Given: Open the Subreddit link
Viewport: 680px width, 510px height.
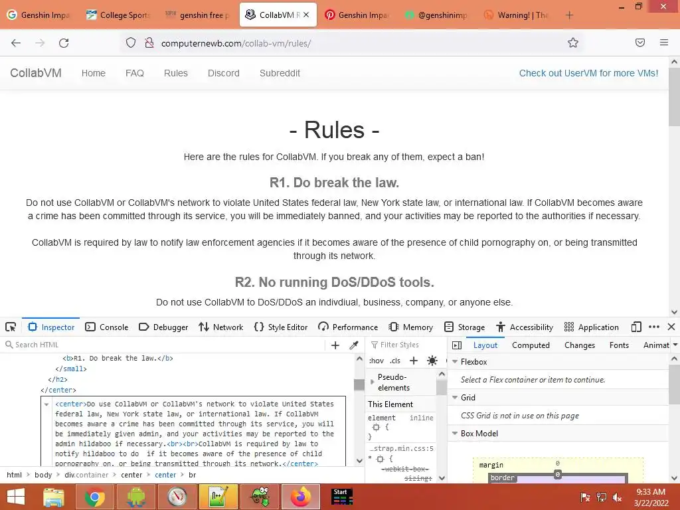Looking at the screenshot, I should 280,73.
